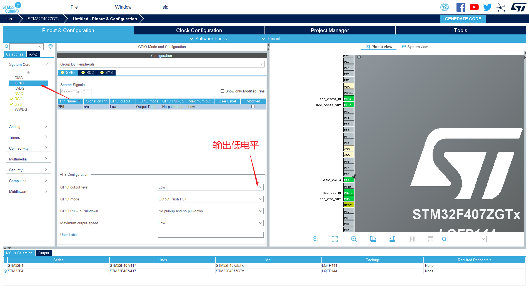Image resolution: width=529 pixels, height=289 pixels.
Task: Switch to the Clock Configuration tab
Action: pyautogui.click(x=199, y=30)
